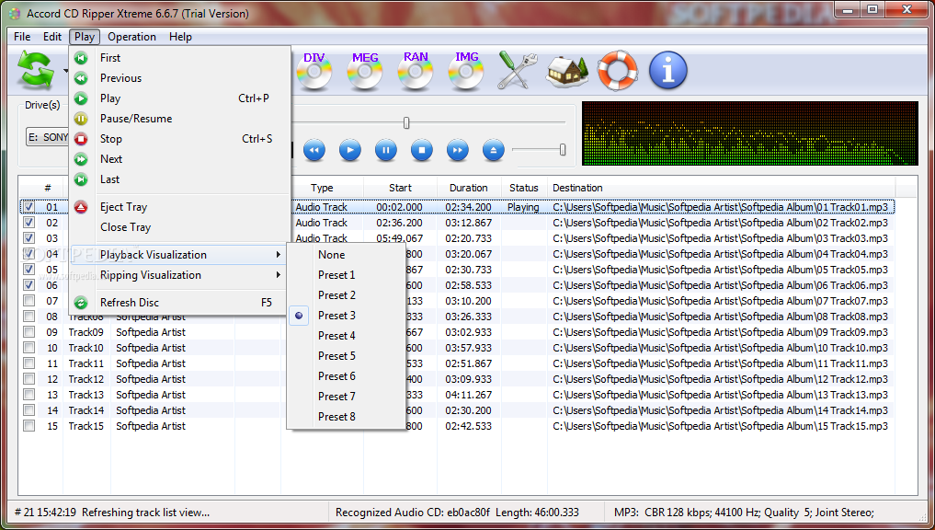
Task: Expand the Ripping Visualization submenu
Action: (180, 275)
